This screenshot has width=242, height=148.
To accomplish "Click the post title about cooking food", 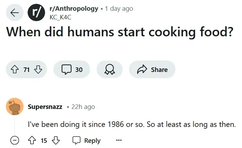I will 119,33.
